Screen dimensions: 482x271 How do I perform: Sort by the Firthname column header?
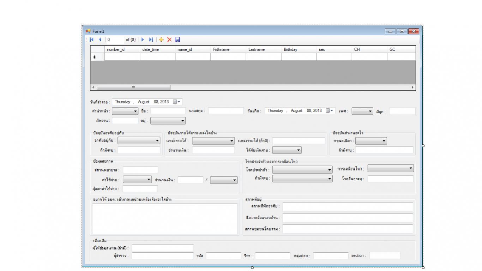[x=228, y=49]
